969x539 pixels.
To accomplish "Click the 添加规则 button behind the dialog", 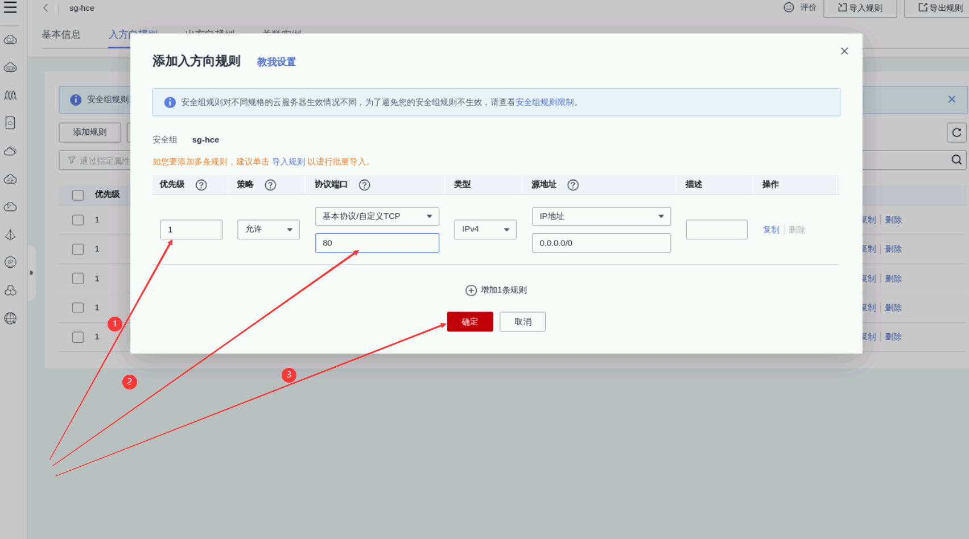I will click(x=90, y=132).
